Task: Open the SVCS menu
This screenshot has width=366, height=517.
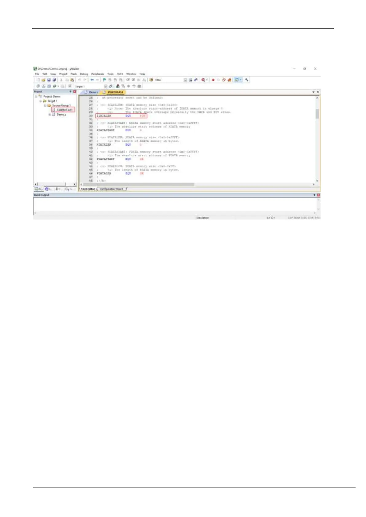Action: (x=120, y=74)
